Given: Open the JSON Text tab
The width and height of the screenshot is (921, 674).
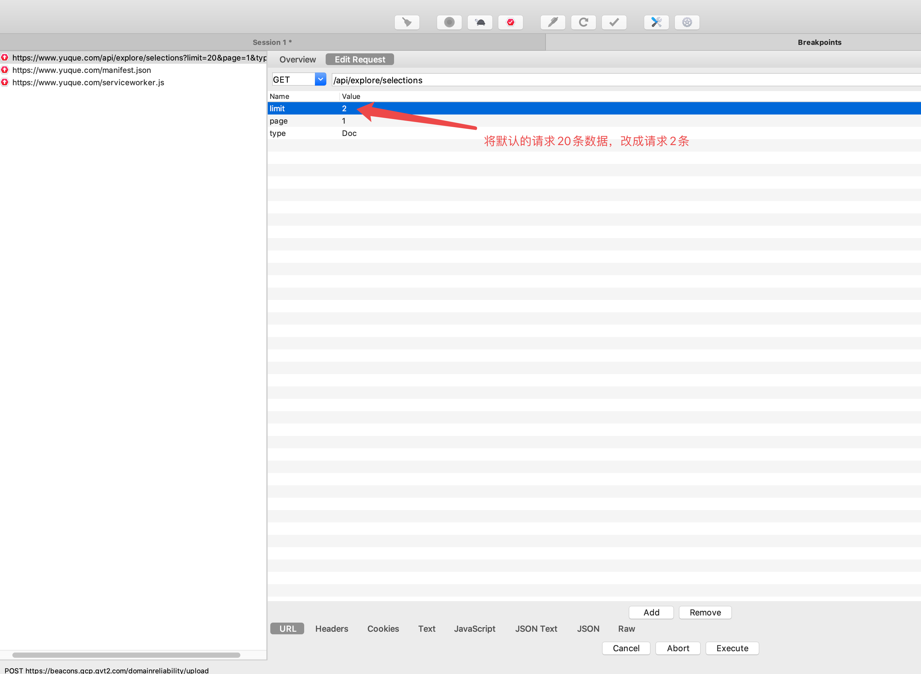Looking at the screenshot, I should click(536, 629).
